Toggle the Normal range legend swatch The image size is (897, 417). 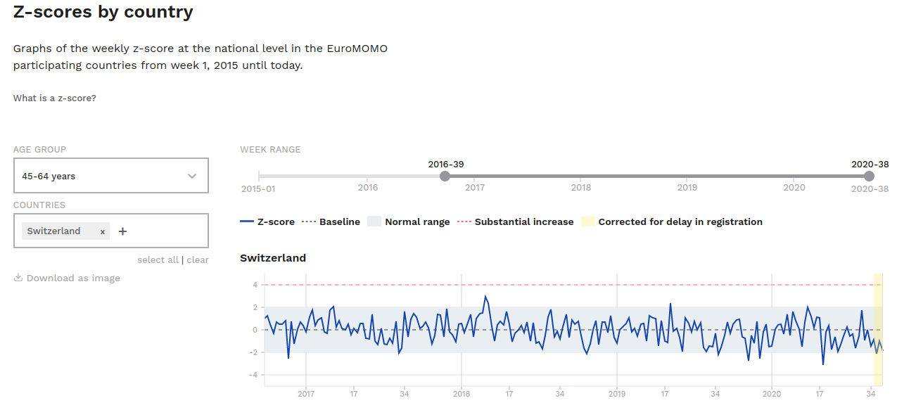(x=374, y=222)
